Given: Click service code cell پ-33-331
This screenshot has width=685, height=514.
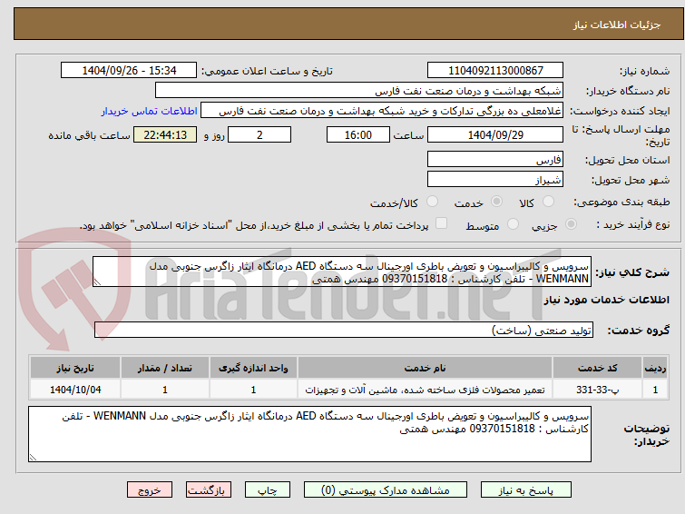Looking at the screenshot, I should point(597,390).
